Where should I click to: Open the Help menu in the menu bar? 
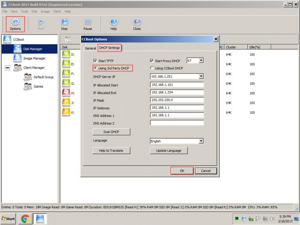pyautogui.click(x=68, y=11)
